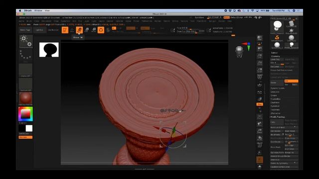Click the BPR render icon

(x=260, y=38)
